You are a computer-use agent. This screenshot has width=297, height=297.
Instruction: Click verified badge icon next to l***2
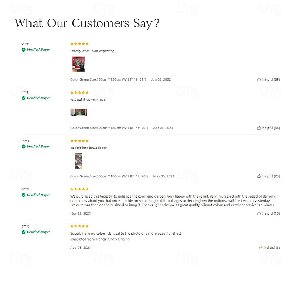tap(23, 98)
